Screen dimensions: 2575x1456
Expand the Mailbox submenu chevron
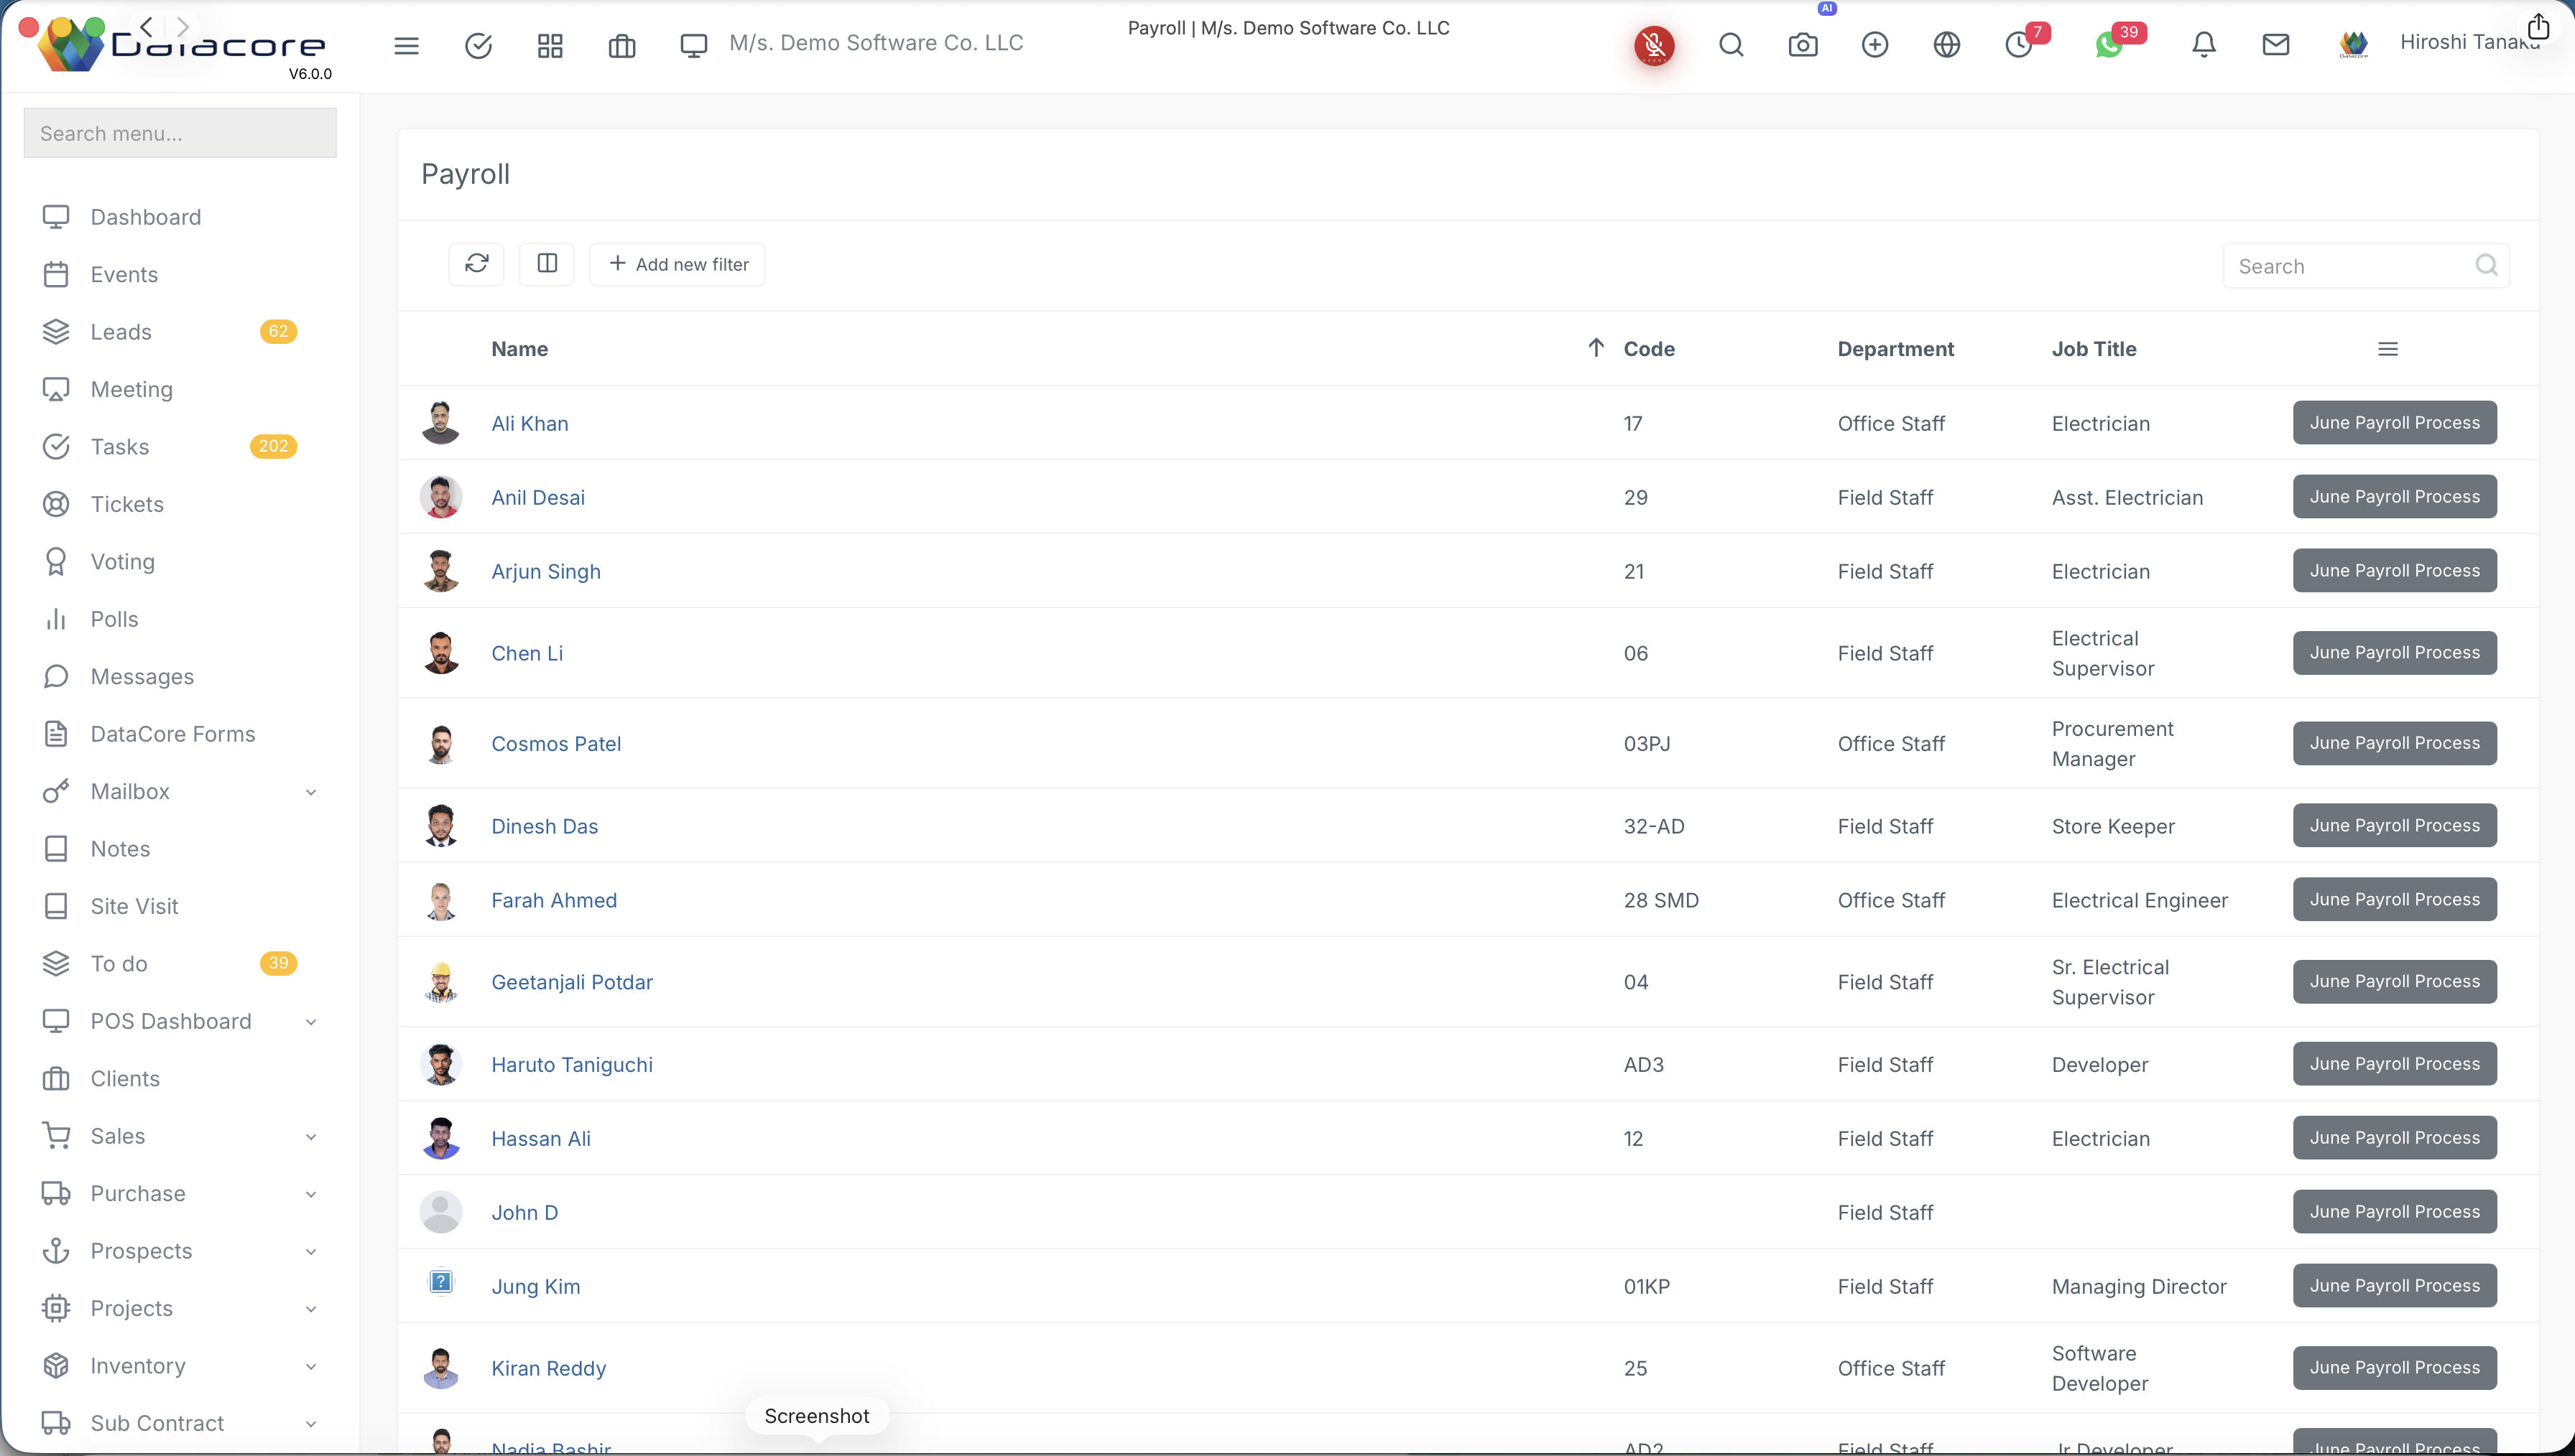click(311, 792)
